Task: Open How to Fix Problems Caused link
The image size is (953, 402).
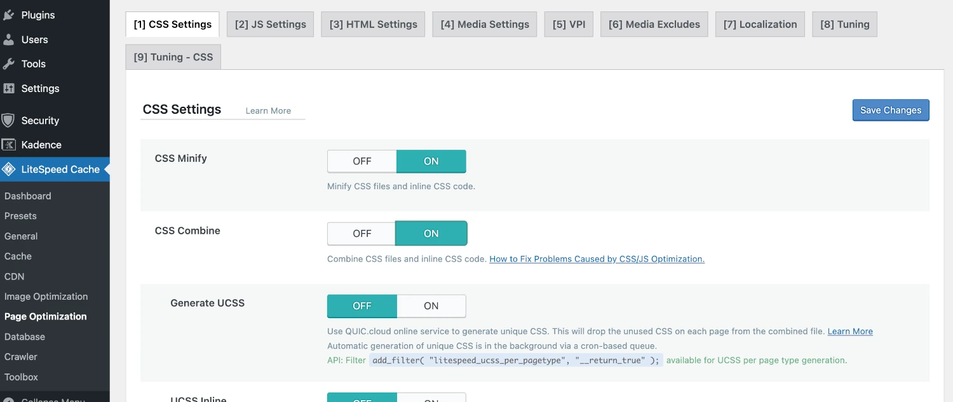Action: click(x=597, y=258)
